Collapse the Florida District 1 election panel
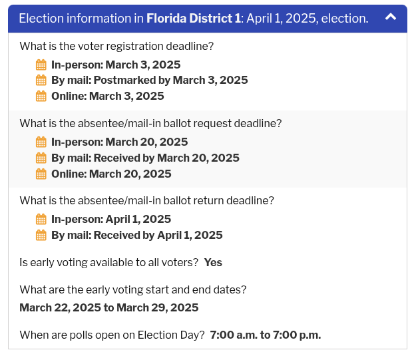This screenshot has width=416, height=354. (391, 17)
